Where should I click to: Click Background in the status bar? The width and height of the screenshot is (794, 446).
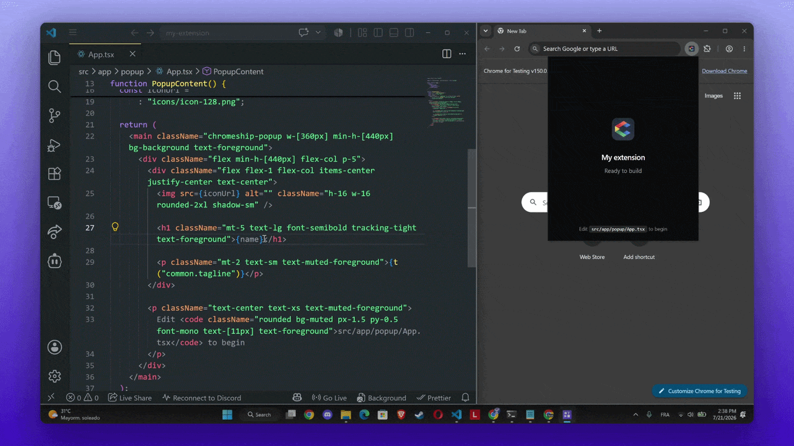pyautogui.click(x=382, y=398)
